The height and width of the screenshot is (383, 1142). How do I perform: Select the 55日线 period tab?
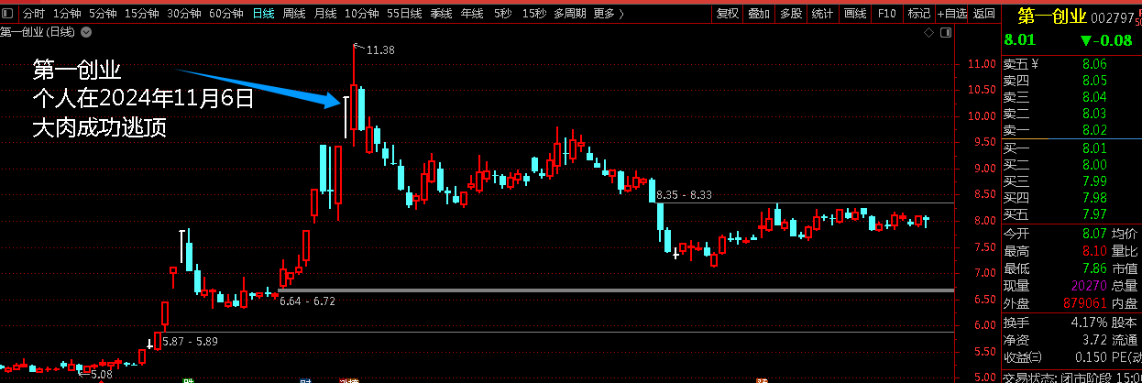tap(404, 14)
